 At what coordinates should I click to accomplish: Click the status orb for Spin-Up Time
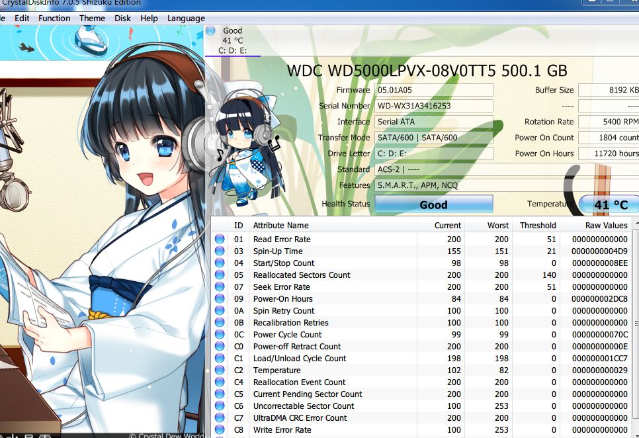220,251
